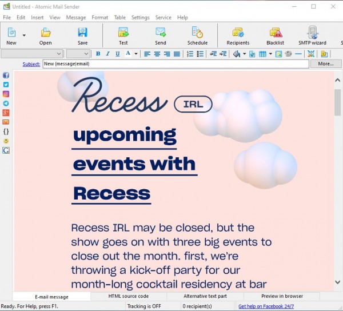Click the insert hyperlink icon
Viewport: 343px width, 311px height.
252,54
